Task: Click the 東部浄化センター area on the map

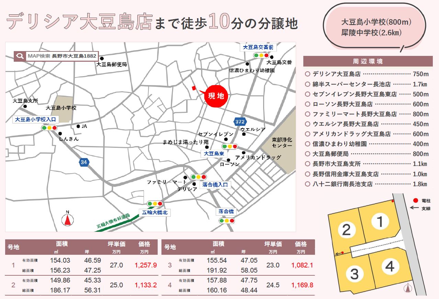Action: tap(282, 143)
